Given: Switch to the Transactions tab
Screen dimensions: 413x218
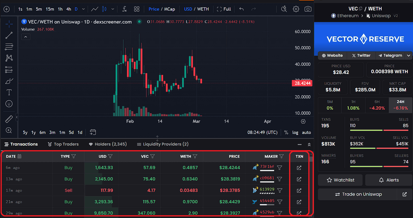Looking at the screenshot, I should (21, 144).
